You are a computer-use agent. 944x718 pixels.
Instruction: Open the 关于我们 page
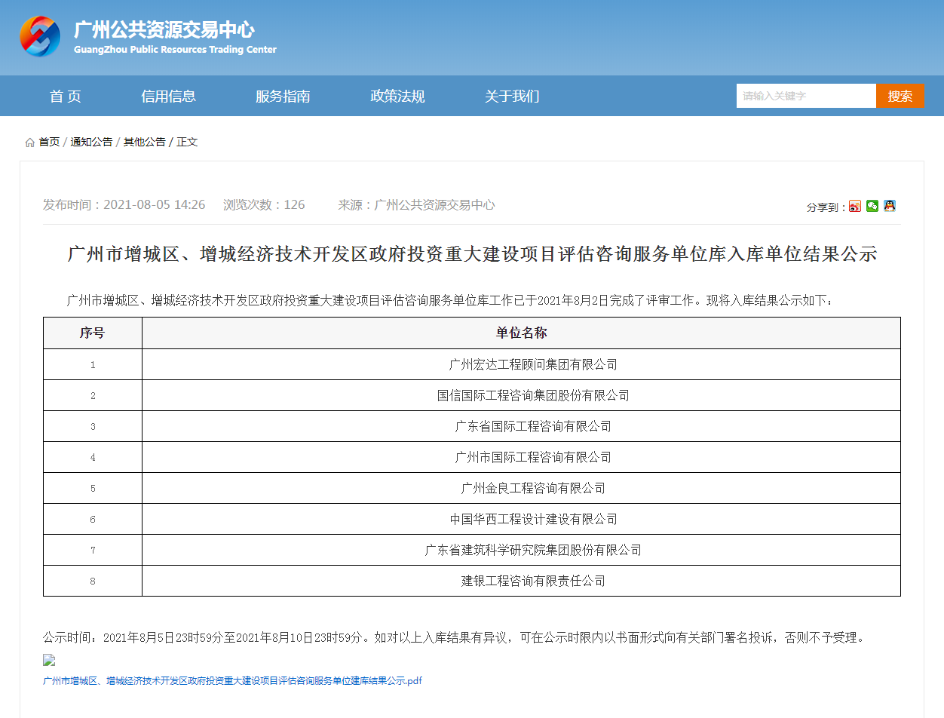(x=511, y=96)
